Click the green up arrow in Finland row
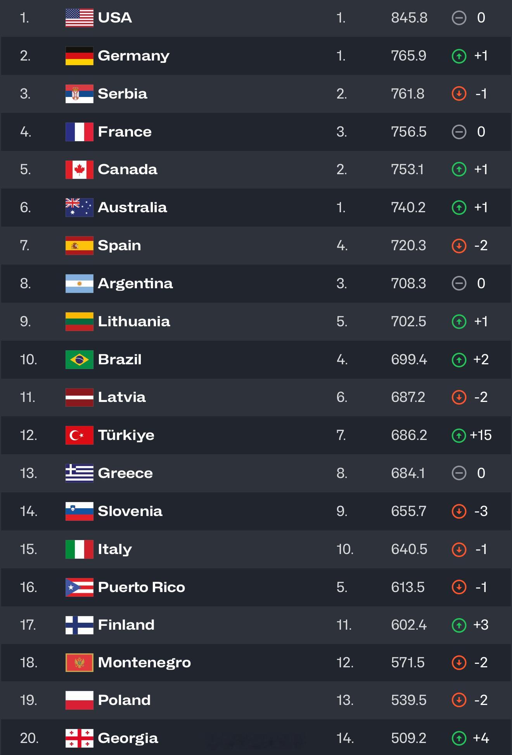The image size is (512, 755). [459, 625]
